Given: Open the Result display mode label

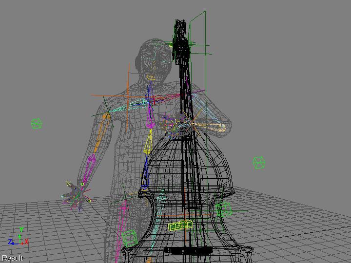Looking at the screenshot, I should (x=12, y=258).
